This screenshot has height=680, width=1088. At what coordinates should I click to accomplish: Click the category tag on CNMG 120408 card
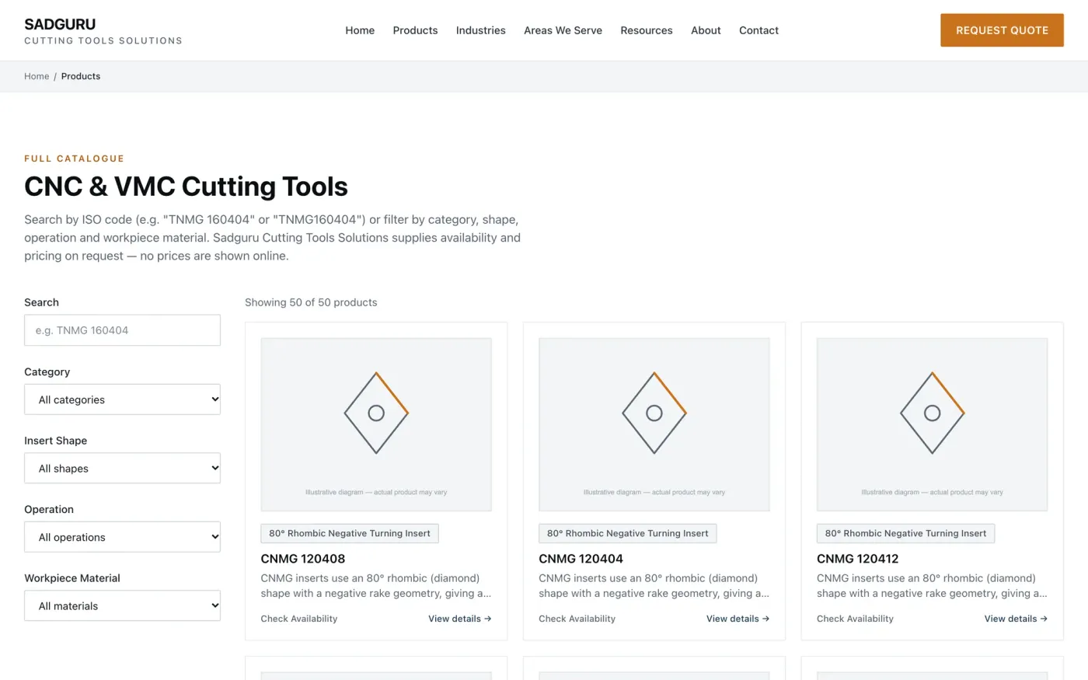click(x=350, y=533)
